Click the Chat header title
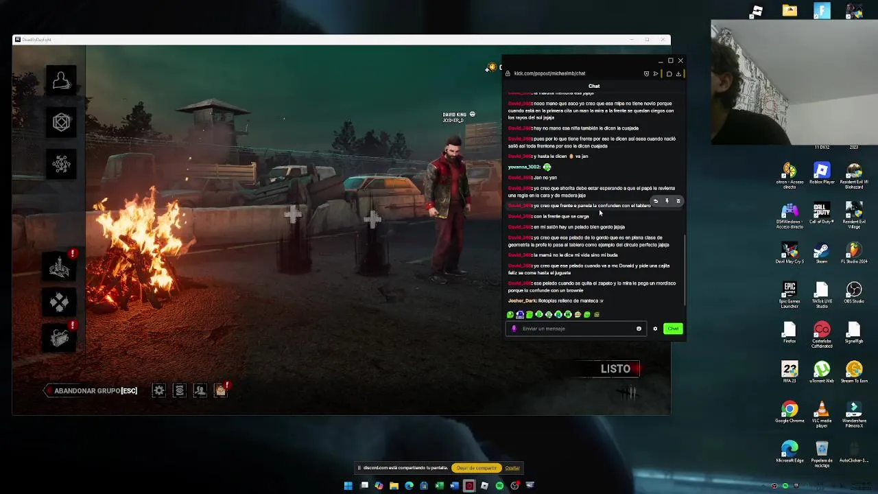 594,86
